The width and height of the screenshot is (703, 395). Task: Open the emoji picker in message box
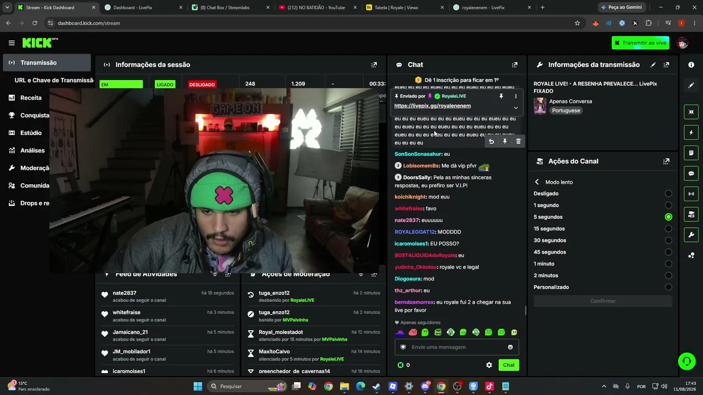tap(510, 347)
